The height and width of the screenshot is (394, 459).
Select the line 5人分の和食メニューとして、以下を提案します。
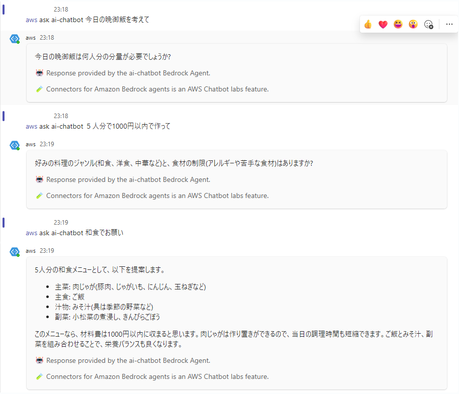pos(100,269)
